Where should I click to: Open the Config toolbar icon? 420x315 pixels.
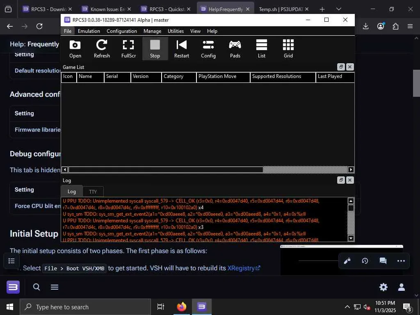(x=208, y=49)
